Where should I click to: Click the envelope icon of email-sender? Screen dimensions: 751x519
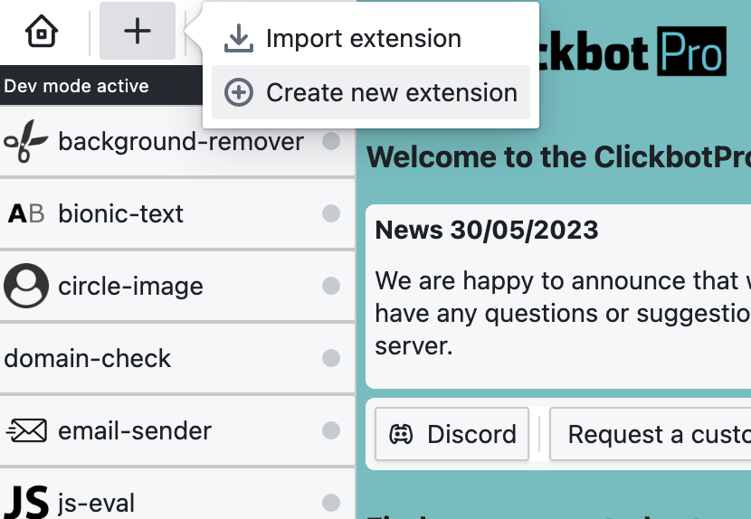pos(26,430)
